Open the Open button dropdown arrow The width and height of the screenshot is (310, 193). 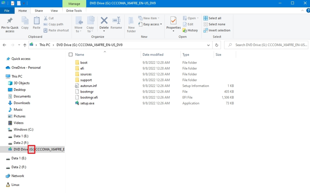tap(198, 18)
